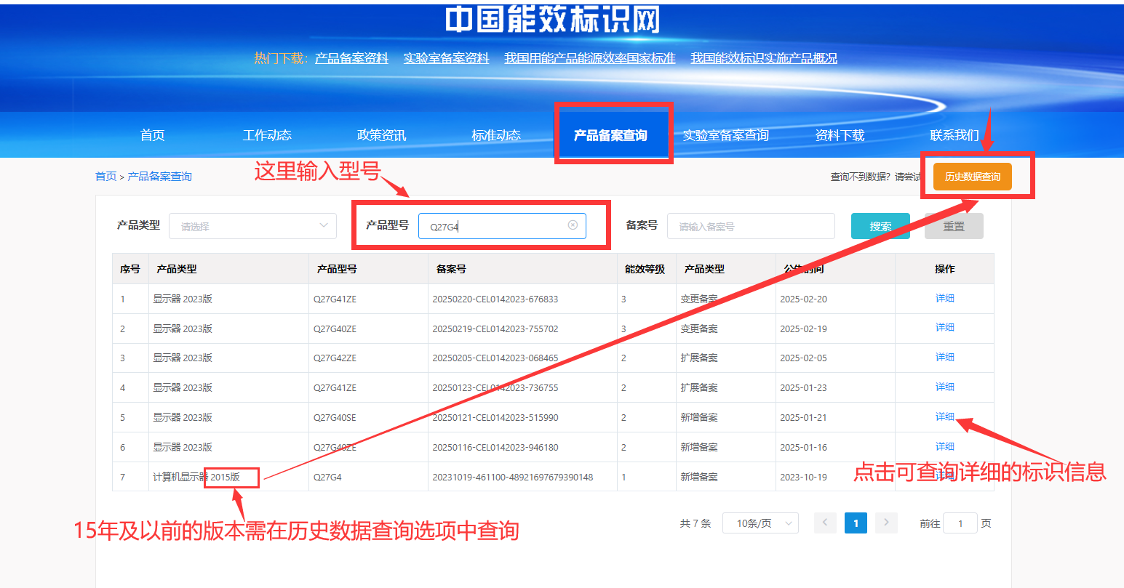Click the 搜索 search button
Screen dimensions: 1124x588
(x=880, y=226)
